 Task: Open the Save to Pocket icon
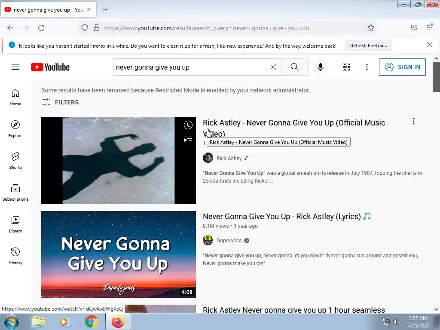414,27
